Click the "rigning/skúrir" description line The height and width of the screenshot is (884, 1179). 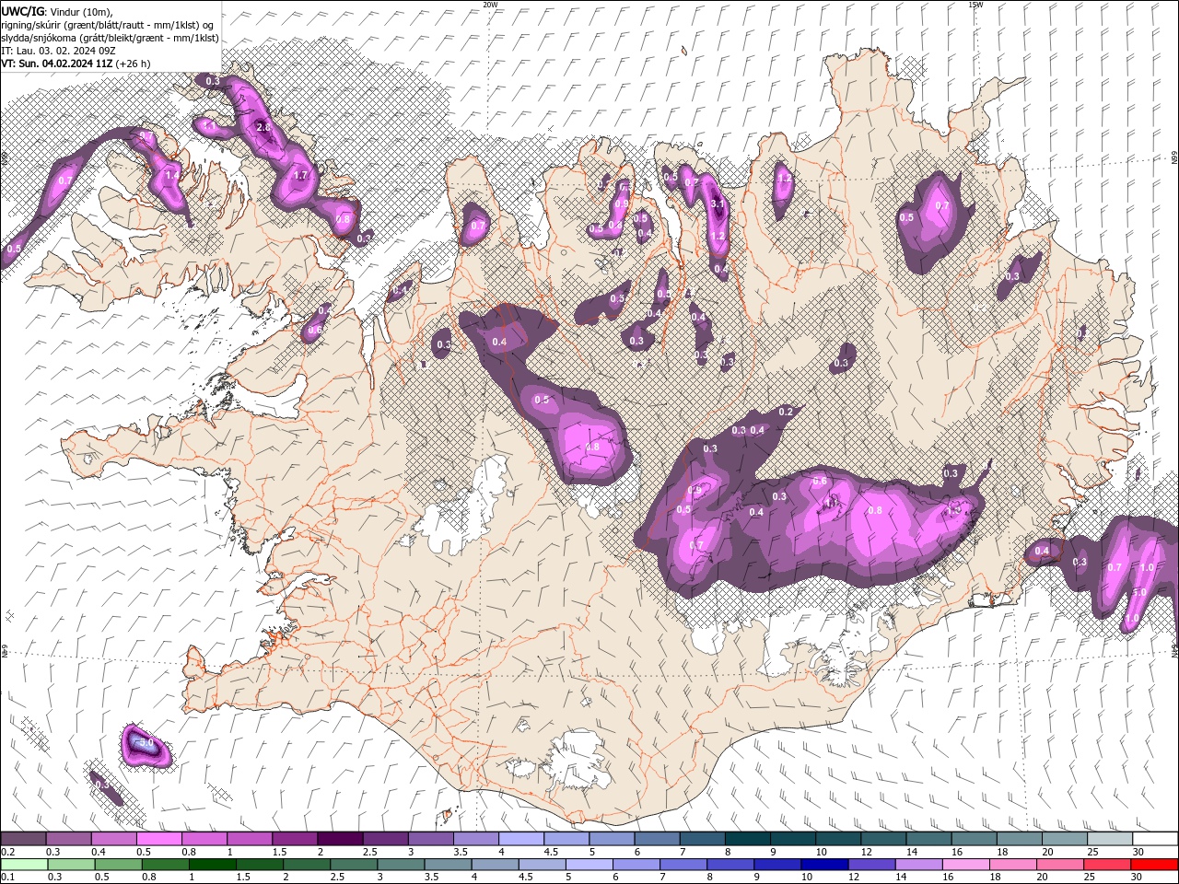click(x=108, y=24)
